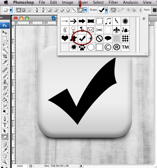The height and width of the screenshot is (168, 157).
Task: Click the shape picker scrollbar
Action: [x=137, y=35]
